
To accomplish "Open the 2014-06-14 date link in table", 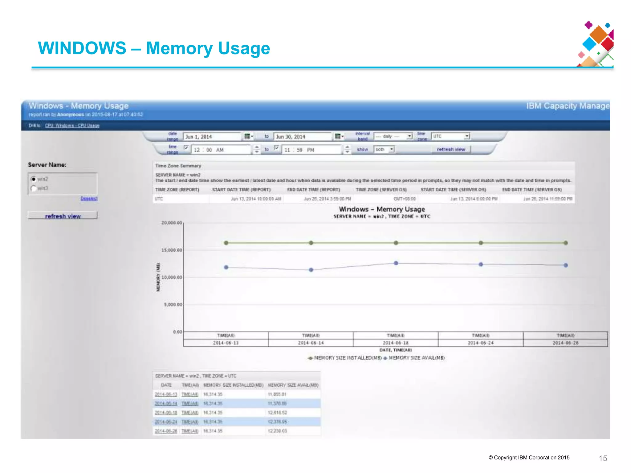I will point(166,403).
